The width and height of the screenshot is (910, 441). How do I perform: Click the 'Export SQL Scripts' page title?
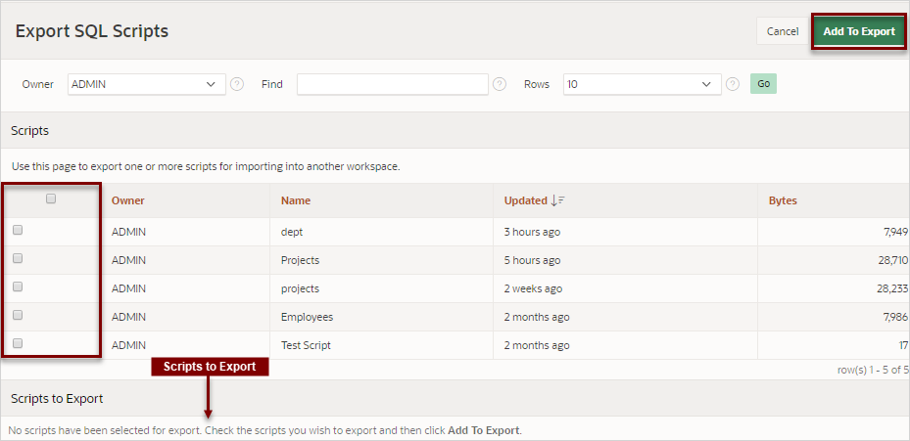point(92,30)
